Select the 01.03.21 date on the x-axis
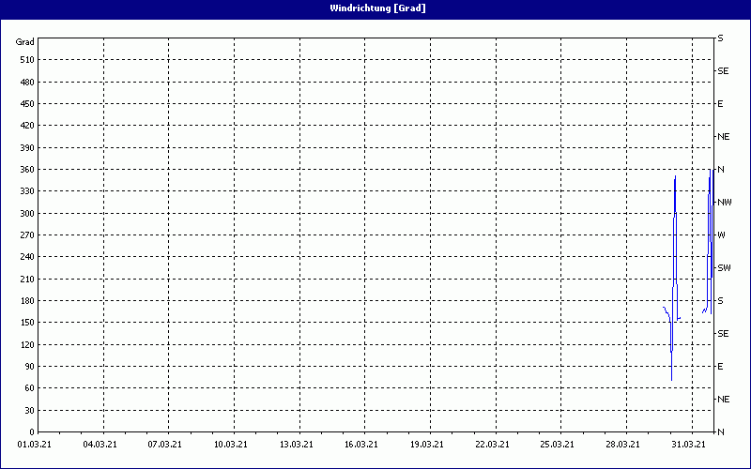 click(x=35, y=445)
